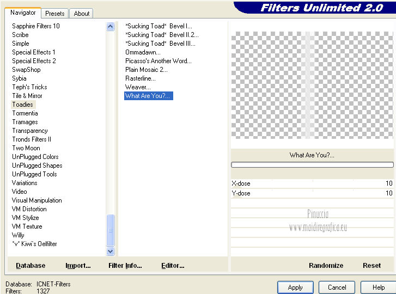Choose Plain Mosaic 2... filter
This screenshot has height=294, width=396.
coord(146,70)
